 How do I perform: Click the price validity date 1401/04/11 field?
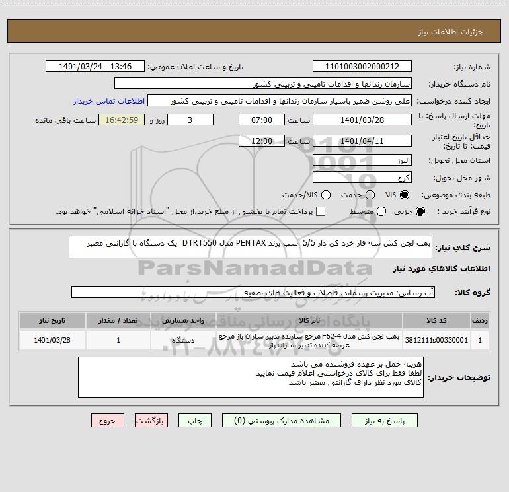[x=362, y=141]
